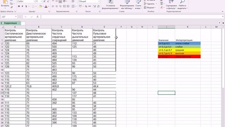Toggle underline Ч formatting
This screenshot has height=127, width=225.
pyautogui.click(x=26, y=6)
